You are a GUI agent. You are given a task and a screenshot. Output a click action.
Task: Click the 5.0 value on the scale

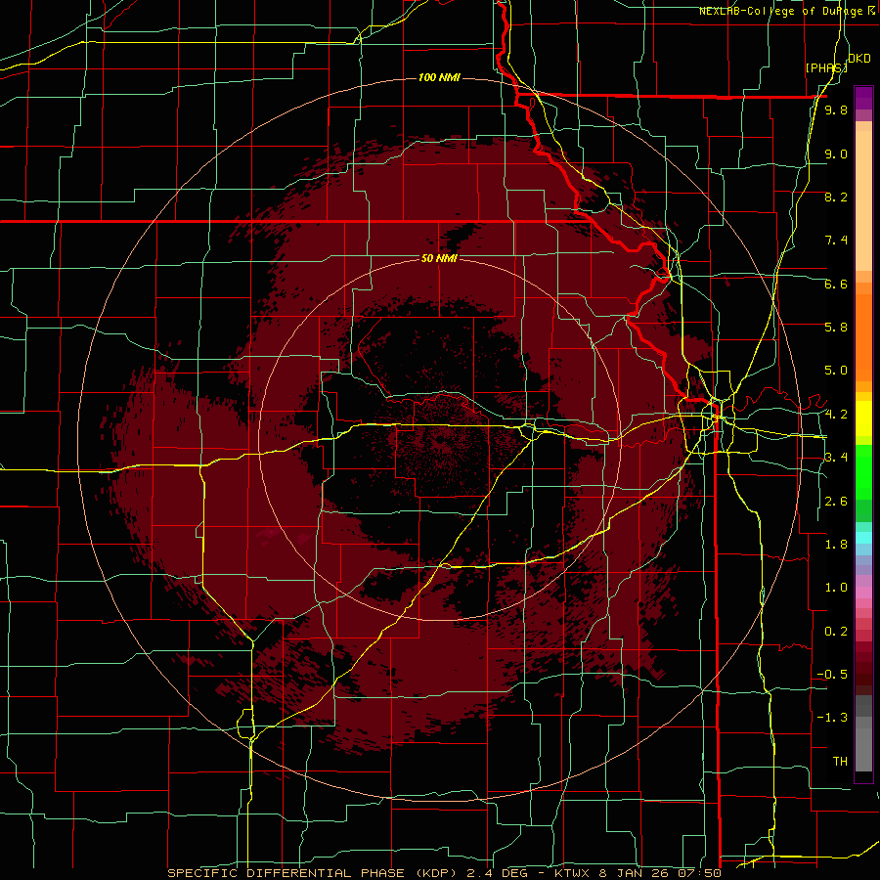(x=836, y=371)
